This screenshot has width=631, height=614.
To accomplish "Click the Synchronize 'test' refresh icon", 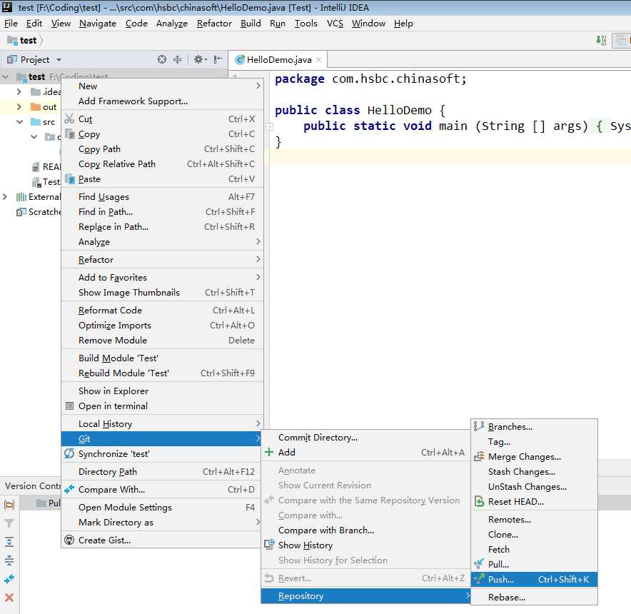I will click(69, 454).
